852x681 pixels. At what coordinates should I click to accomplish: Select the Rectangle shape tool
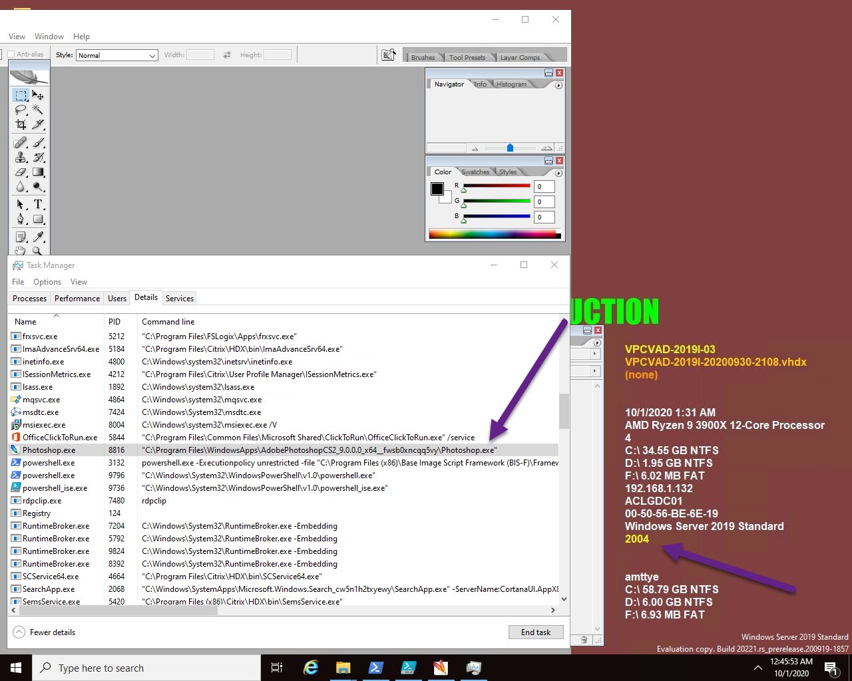tap(38, 219)
